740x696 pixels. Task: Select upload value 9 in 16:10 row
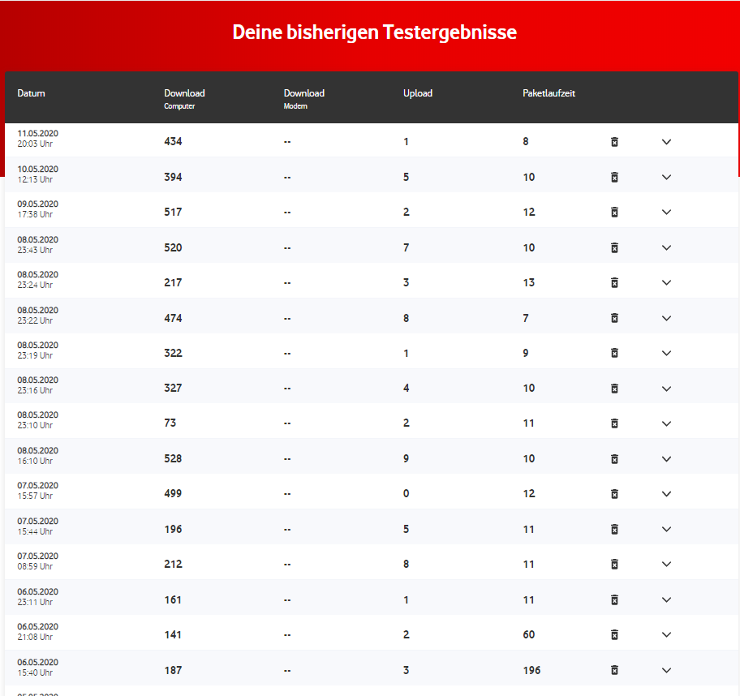tap(406, 458)
